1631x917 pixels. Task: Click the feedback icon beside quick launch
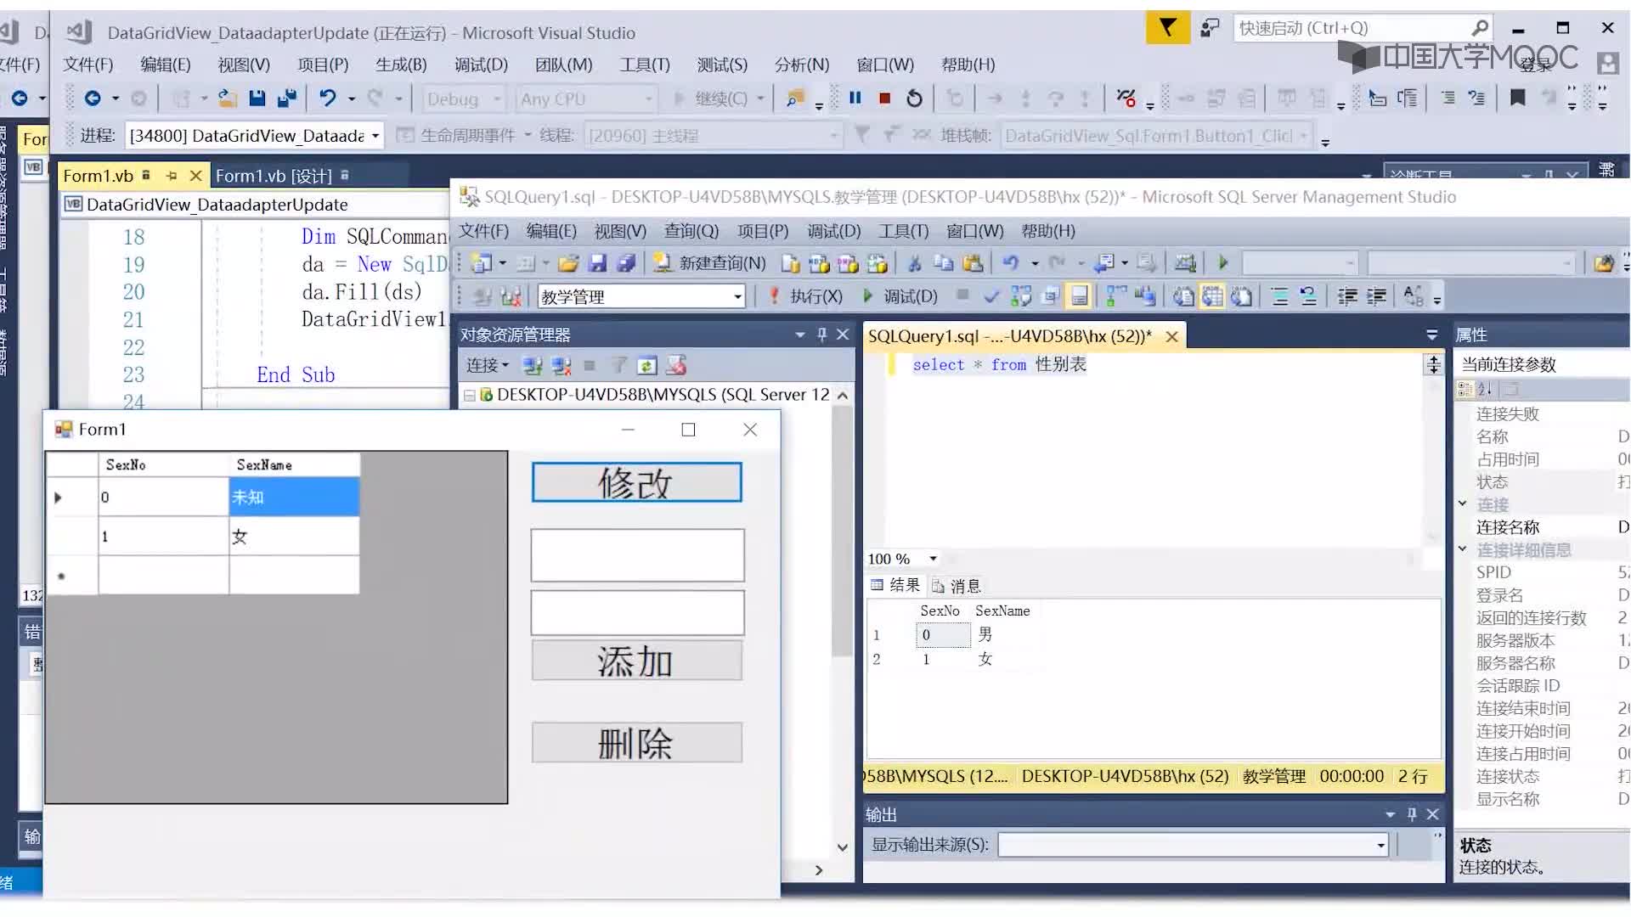click(1210, 28)
